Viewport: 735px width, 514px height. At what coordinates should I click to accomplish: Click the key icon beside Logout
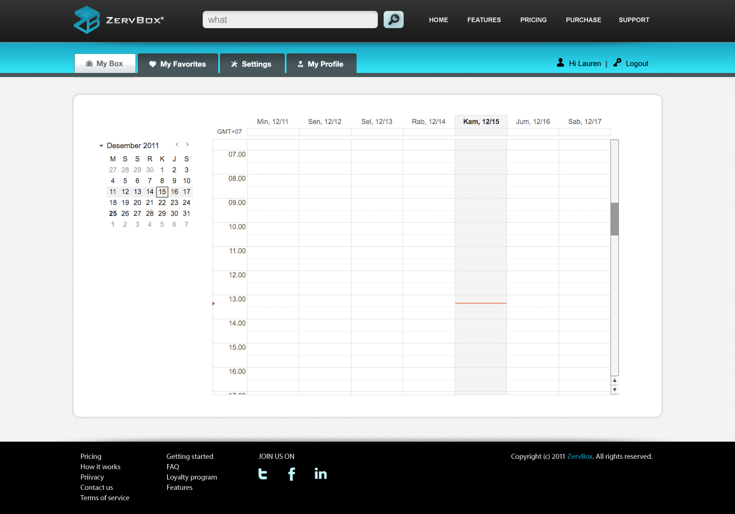point(617,63)
